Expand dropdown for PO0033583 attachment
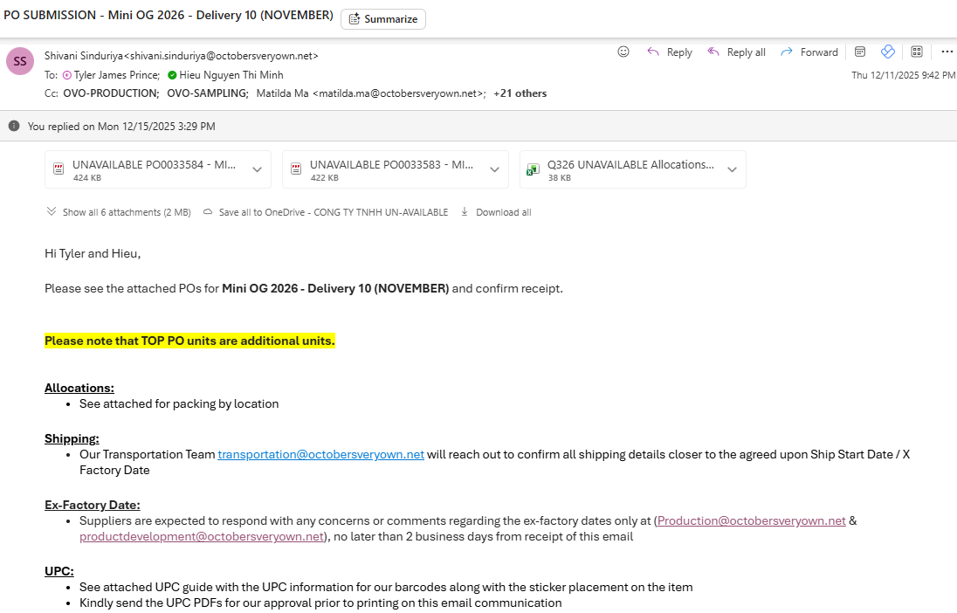Viewport: 957px width, 613px height. (x=494, y=169)
